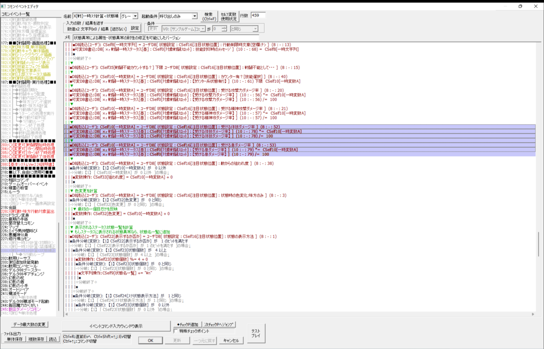Tick the 特殊チェックポイント checkbox
The image size is (544, 349).
[176, 331]
